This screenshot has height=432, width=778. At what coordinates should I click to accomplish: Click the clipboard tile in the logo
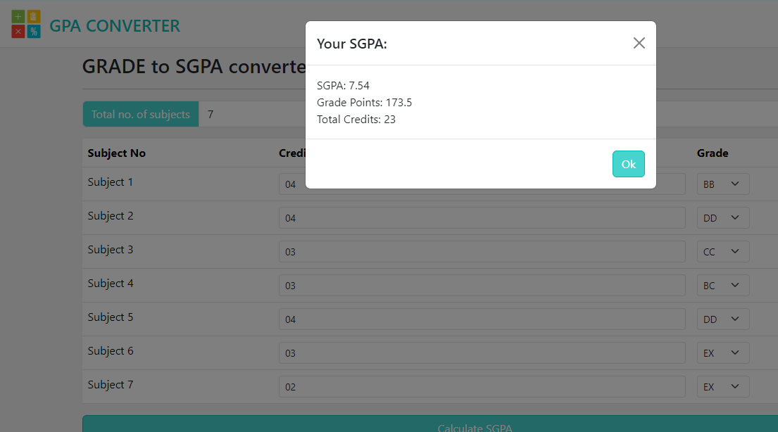34,16
